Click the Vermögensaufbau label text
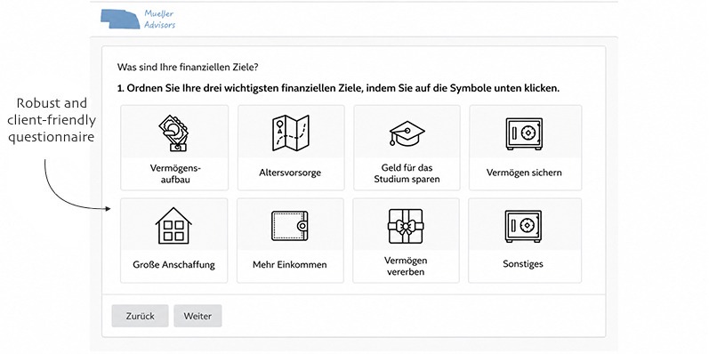The width and height of the screenshot is (709, 354). click(175, 173)
